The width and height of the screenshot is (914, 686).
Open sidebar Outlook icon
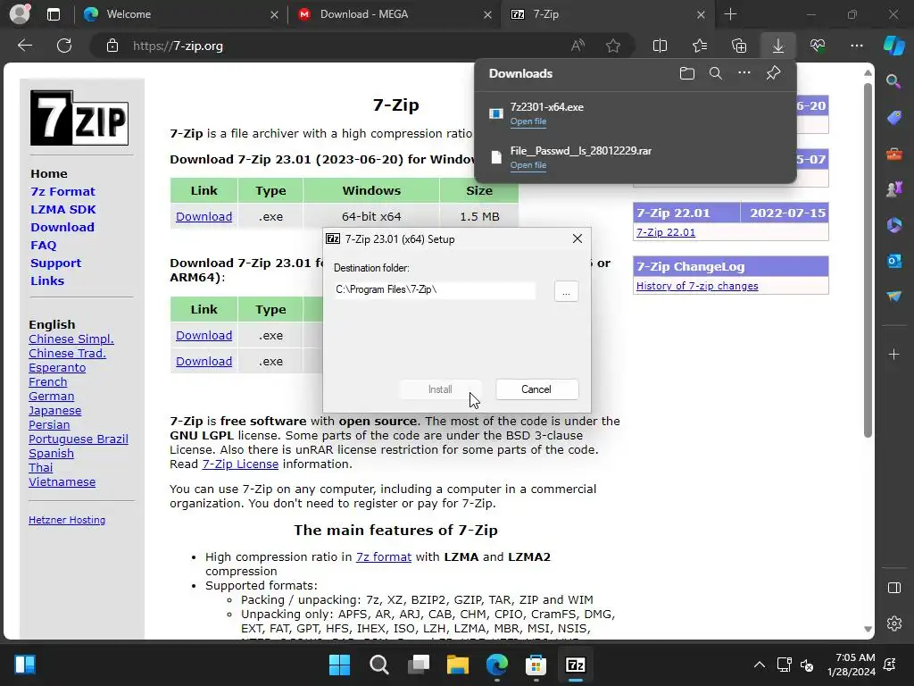tap(893, 261)
